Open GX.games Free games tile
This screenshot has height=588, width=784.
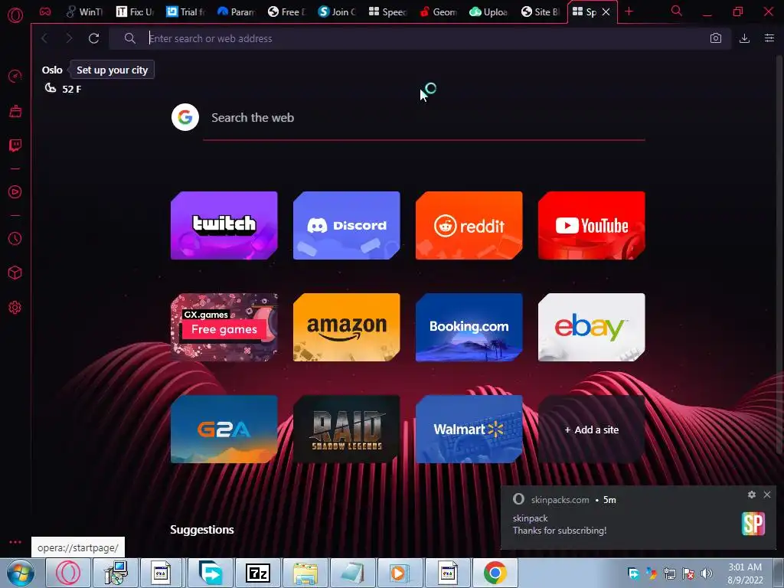(224, 328)
